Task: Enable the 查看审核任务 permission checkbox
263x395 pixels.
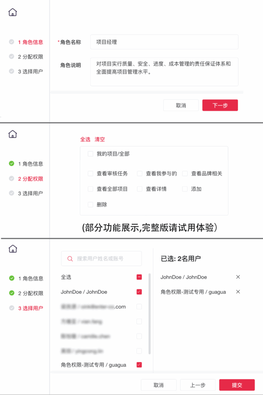Action: 91,174
